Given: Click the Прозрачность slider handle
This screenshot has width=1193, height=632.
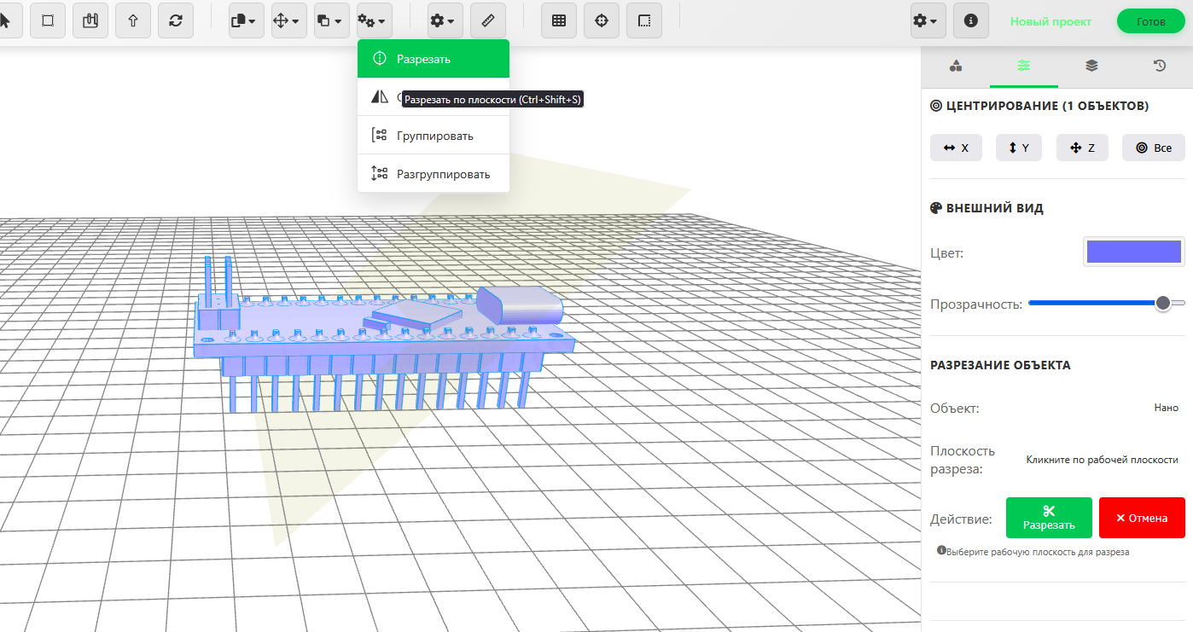Looking at the screenshot, I should [x=1162, y=303].
